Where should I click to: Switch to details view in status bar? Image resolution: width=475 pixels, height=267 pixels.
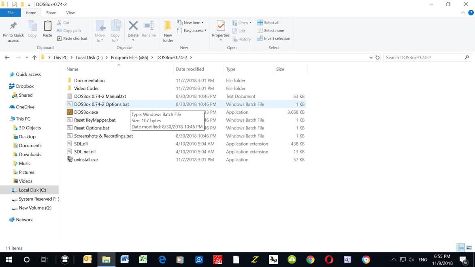click(461, 248)
